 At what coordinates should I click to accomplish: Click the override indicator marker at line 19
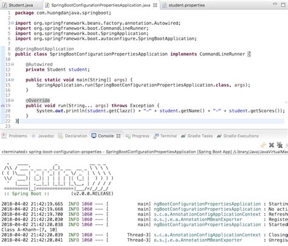pyautogui.click(x=3, y=105)
